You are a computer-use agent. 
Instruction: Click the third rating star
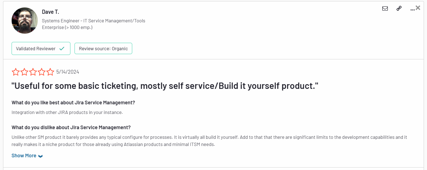click(33, 72)
